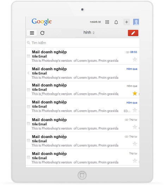Screen dimensions: 164x185
Task: Open the first Mail doanh nghiệp email
Action: click(x=83, y=56)
